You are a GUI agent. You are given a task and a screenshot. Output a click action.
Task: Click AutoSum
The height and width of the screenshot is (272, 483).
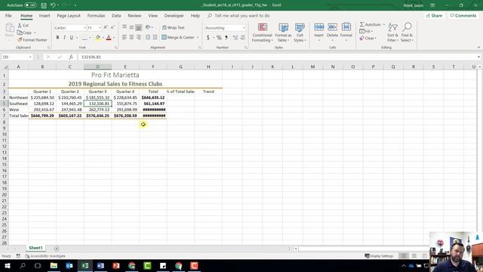(370, 24)
